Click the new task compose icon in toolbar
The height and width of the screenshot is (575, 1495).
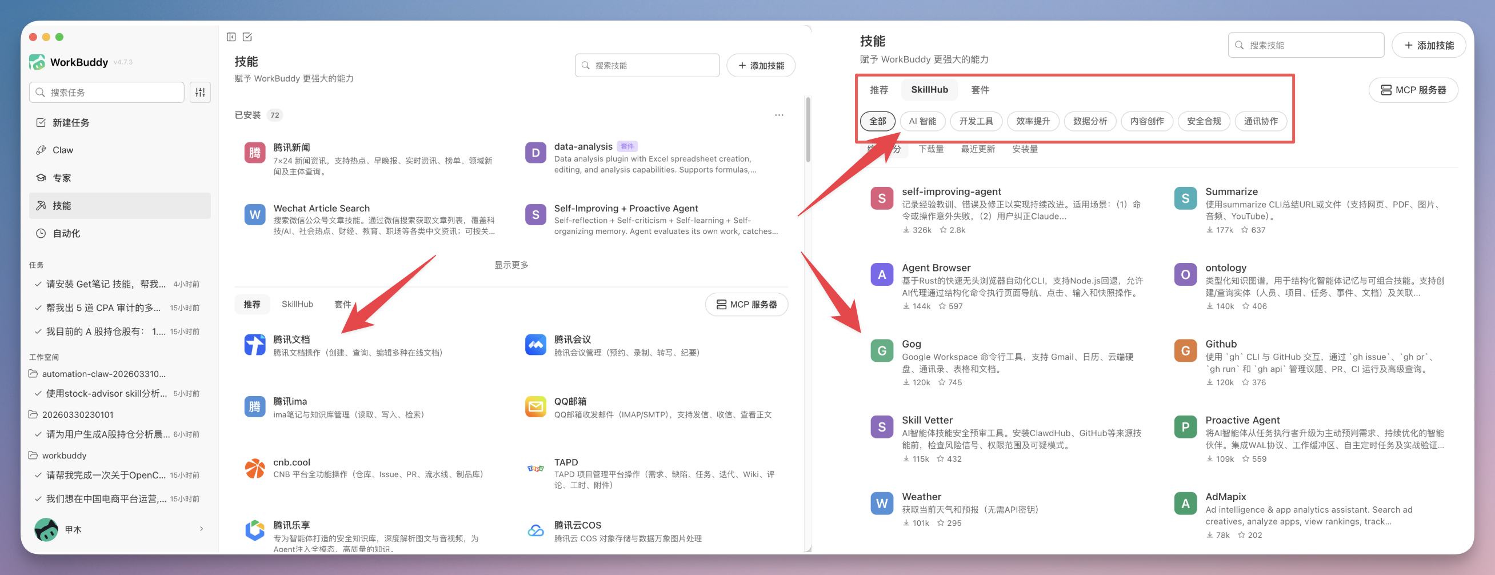pyautogui.click(x=247, y=37)
